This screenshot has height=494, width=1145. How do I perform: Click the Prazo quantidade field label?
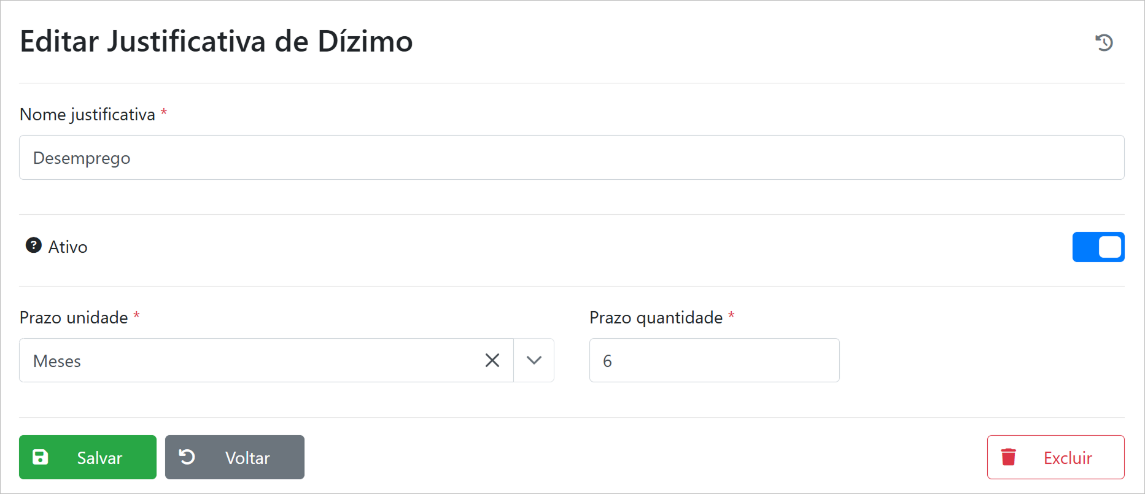click(x=656, y=318)
